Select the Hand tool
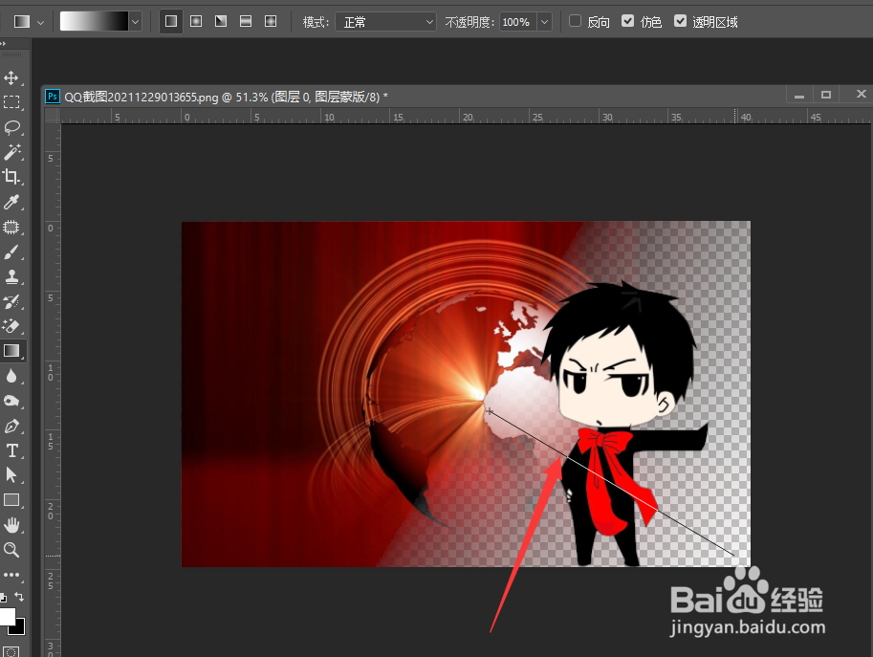Screen dimensions: 873x657 (11, 525)
